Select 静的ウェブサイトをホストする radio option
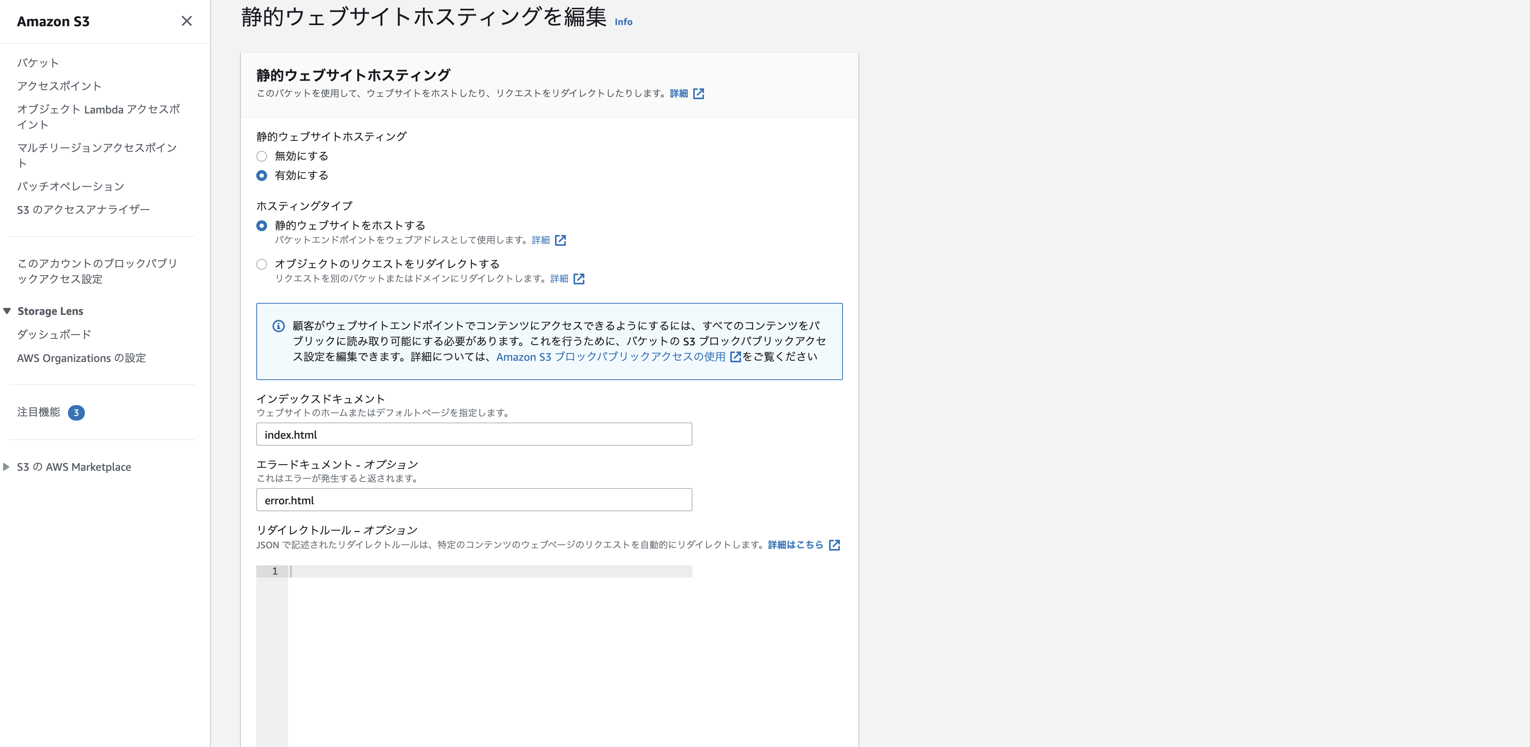The height and width of the screenshot is (747, 1530). click(261, 226)
